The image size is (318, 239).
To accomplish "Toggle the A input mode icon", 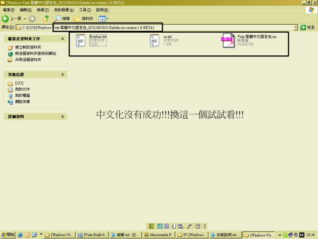I will [x=167, y=226].
